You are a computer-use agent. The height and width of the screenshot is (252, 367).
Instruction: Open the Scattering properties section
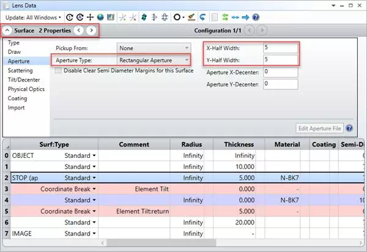(x=21, y=71)
